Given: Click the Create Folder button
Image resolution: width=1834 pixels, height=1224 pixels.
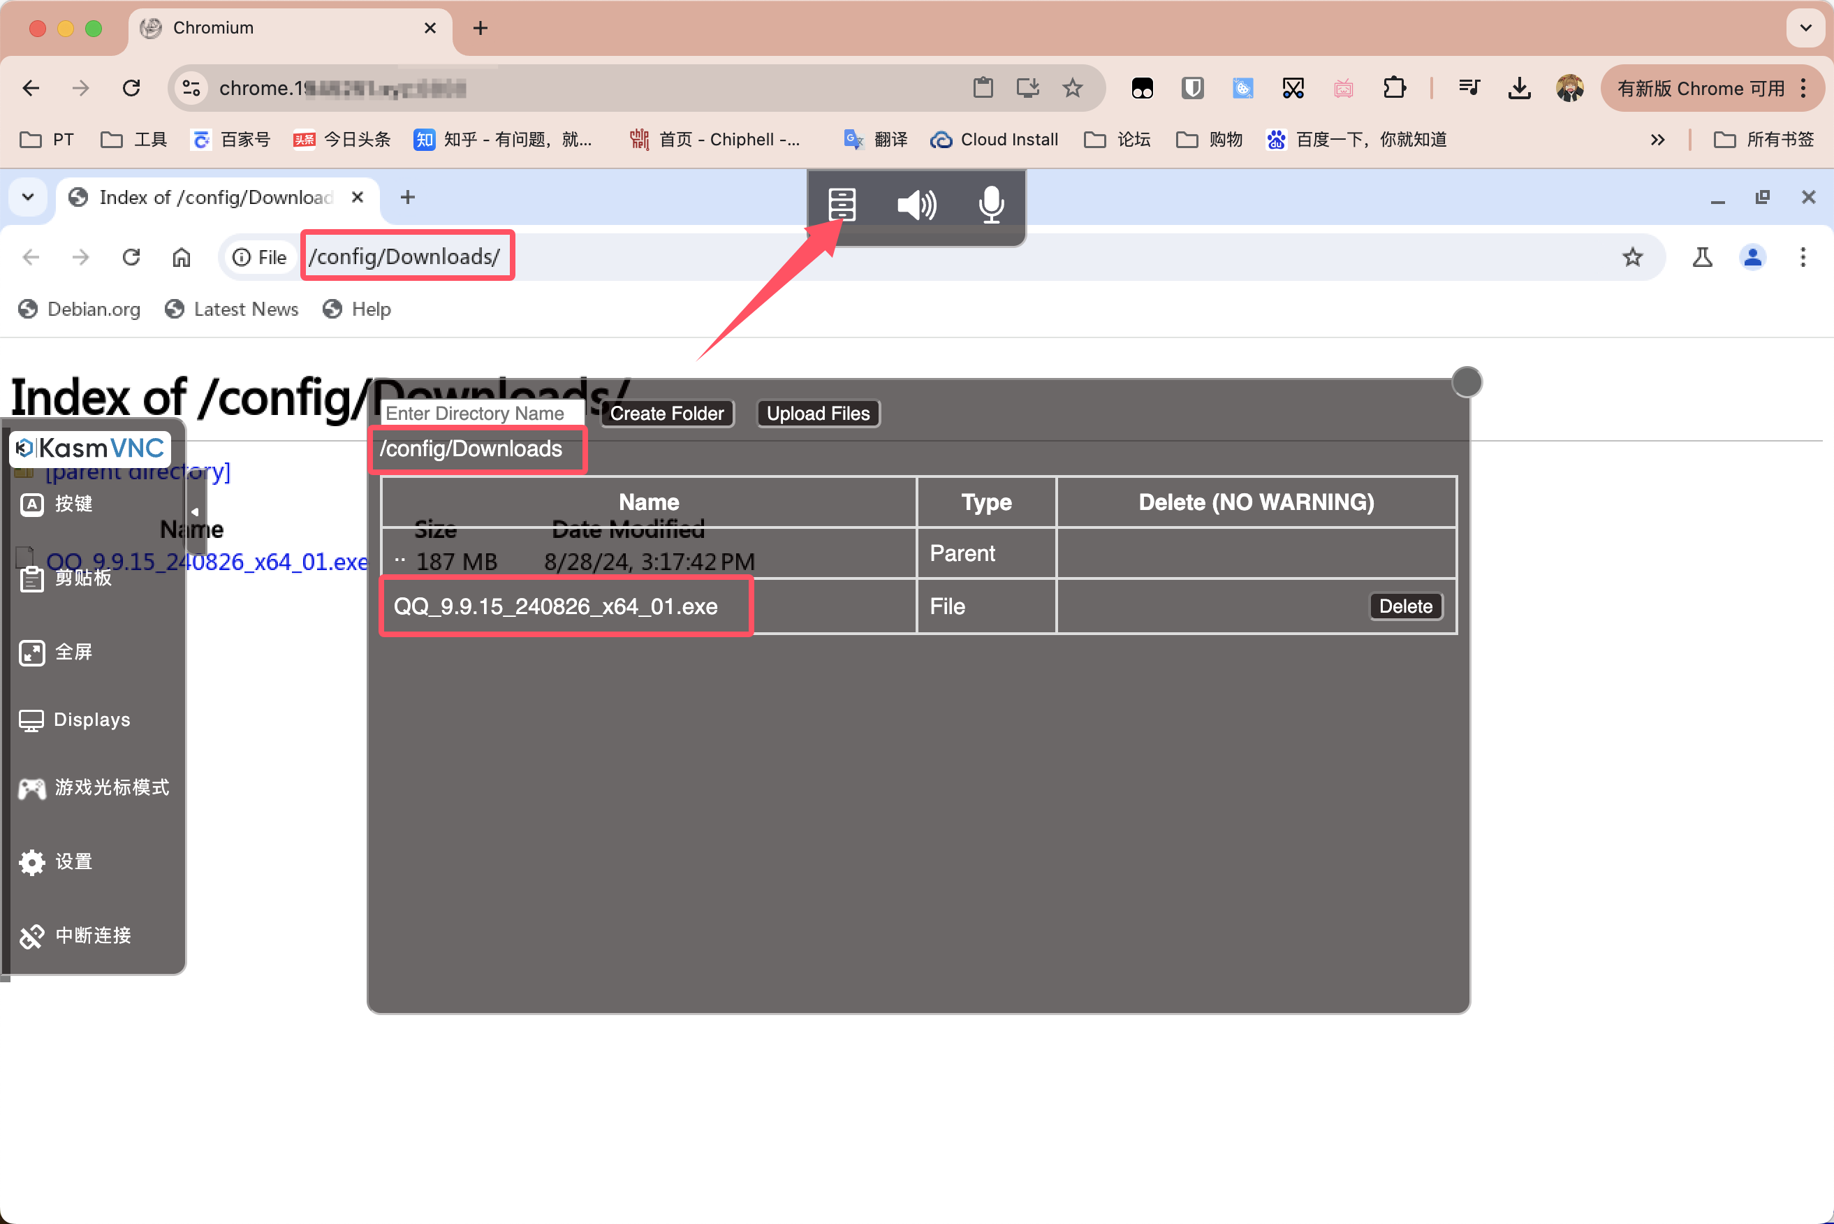Looking at the screenshot, I should [x=666, y=414].
